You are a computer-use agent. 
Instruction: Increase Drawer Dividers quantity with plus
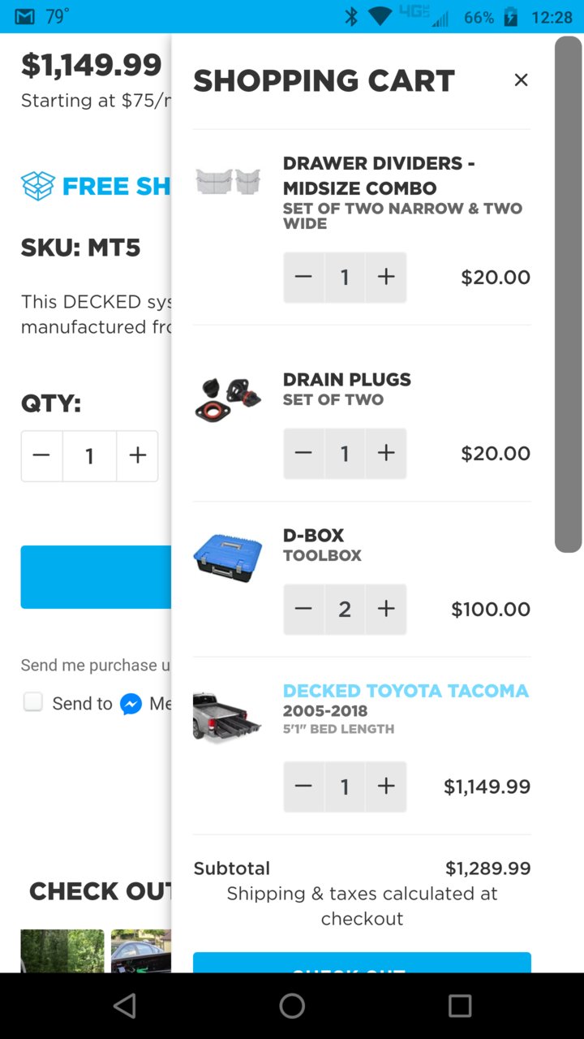tap(386, 277)
